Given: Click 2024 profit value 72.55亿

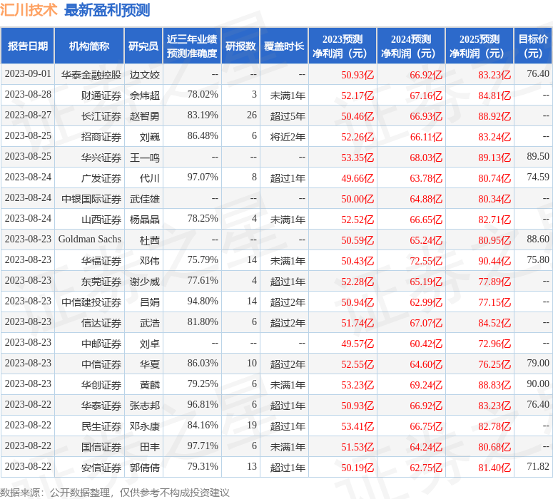Looking at the screenshot, I should (x=426, y=261).
